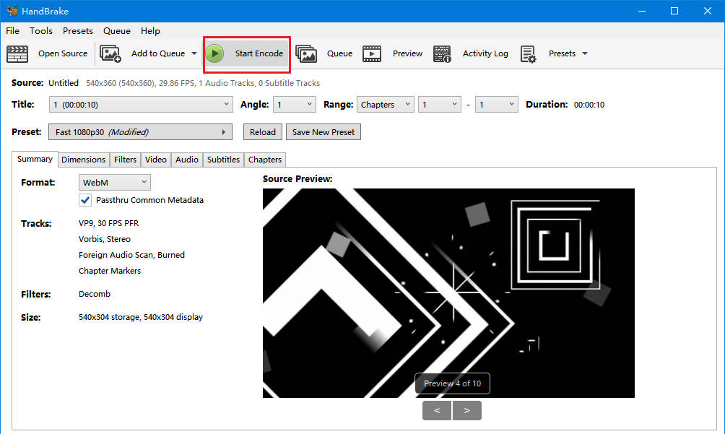Click the green Start Encode play icon

click(x=214, y=53)
